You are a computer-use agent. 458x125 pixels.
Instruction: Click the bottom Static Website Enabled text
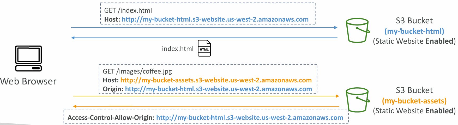(414, 111)
